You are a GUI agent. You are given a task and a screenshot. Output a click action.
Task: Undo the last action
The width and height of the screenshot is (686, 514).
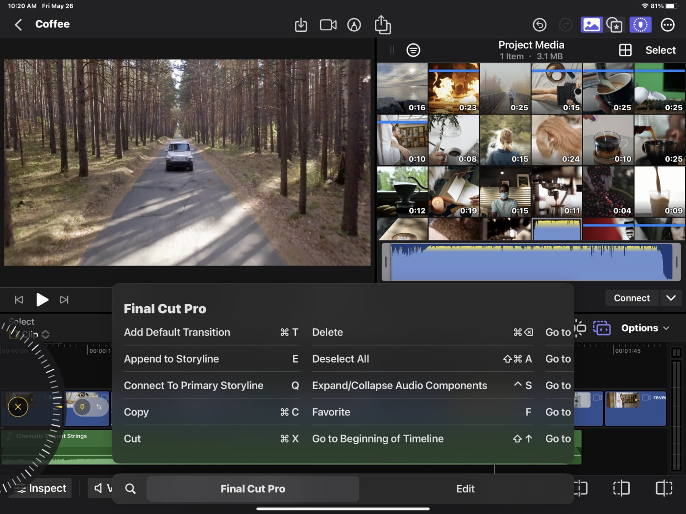tap(539, 24)
